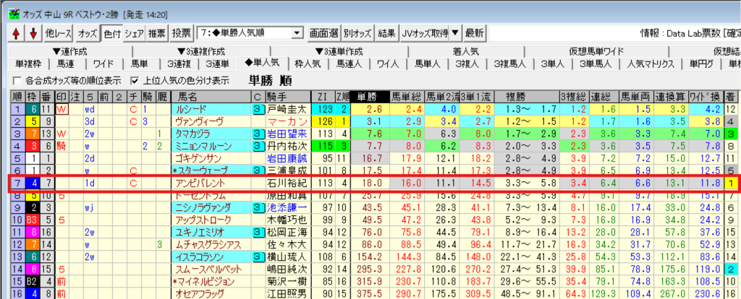Screen dimensions: 741x299
Task: Click the red down arrow button
Action: (x=32, y=33)
